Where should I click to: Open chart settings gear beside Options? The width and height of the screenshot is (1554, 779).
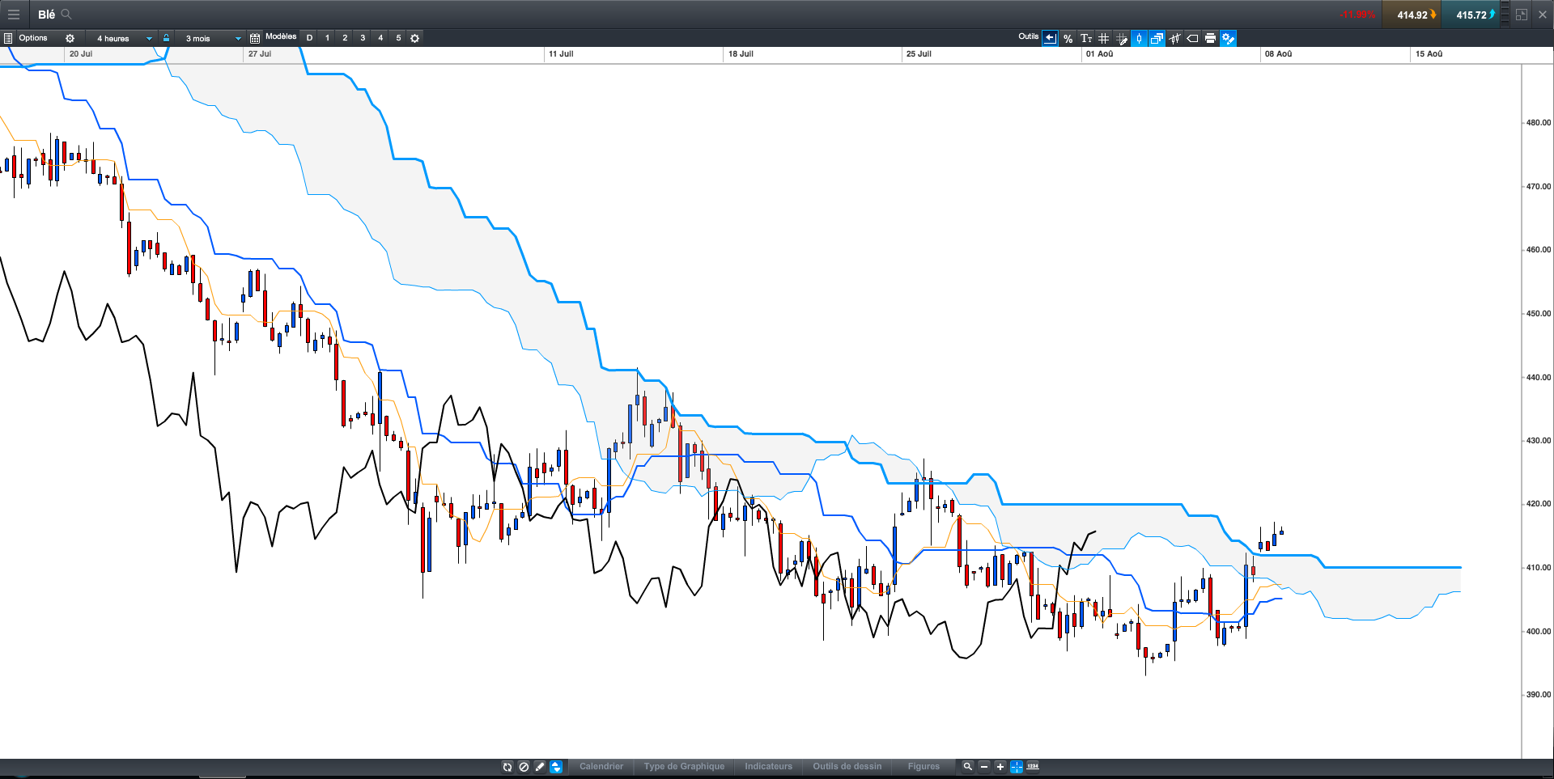[70, 38]
